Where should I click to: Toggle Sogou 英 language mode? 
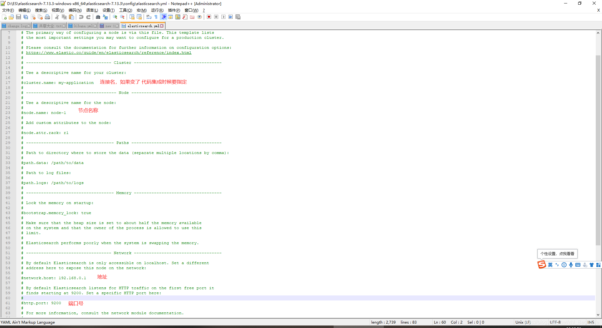[550, 265]
